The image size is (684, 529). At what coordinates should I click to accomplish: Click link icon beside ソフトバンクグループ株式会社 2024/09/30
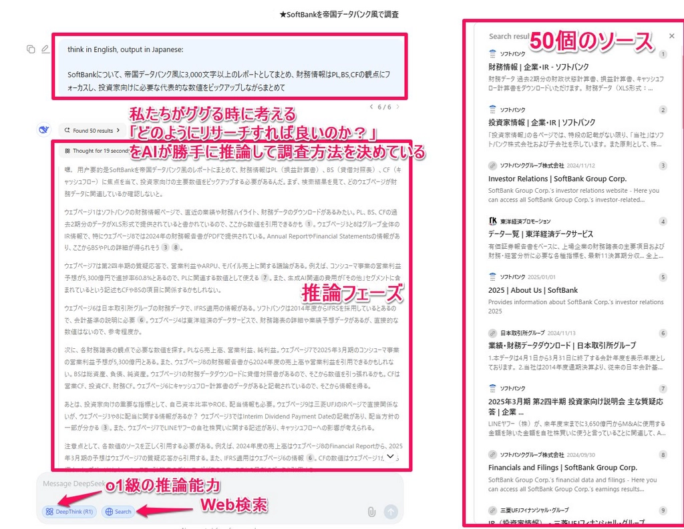tap(492, 454)
